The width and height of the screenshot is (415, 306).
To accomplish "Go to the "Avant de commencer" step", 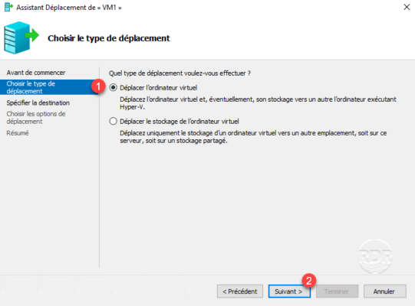I will pyautogui.click(x=36, y=73).
